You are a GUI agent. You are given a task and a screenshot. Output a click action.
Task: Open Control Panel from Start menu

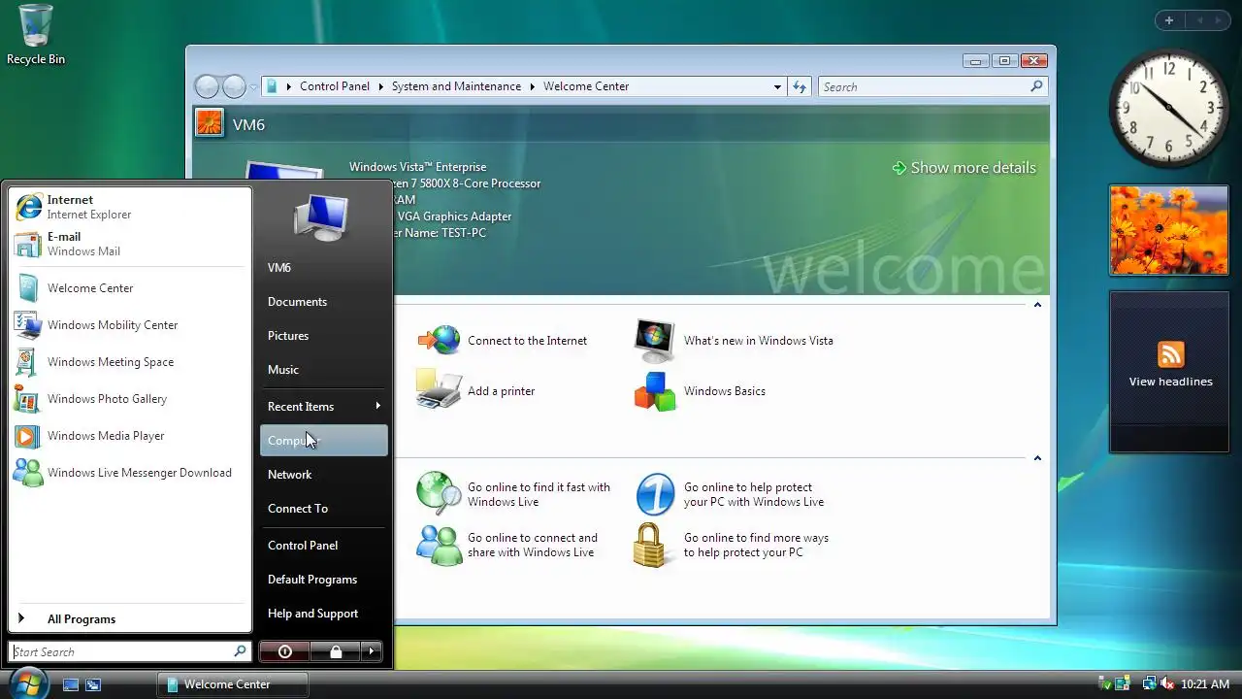(323, 545)
